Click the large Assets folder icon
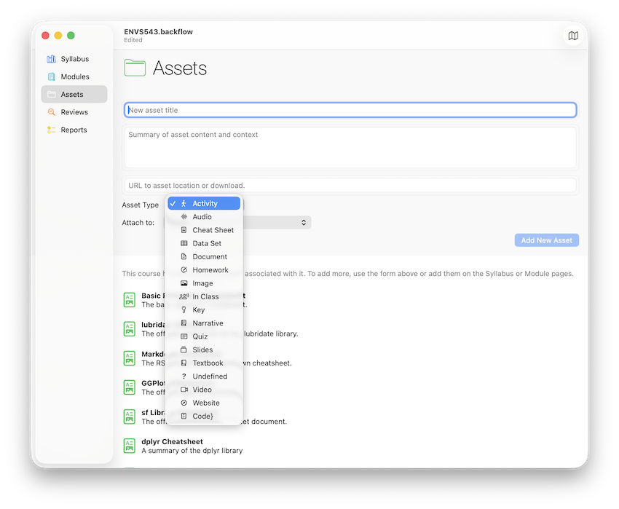 [135, 68]
